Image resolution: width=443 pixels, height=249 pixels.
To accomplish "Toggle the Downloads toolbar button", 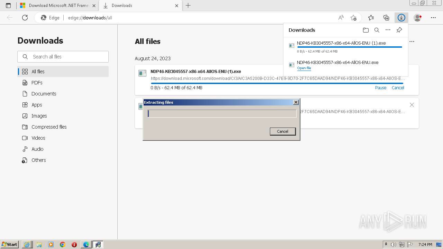I will tap(401, 18).
